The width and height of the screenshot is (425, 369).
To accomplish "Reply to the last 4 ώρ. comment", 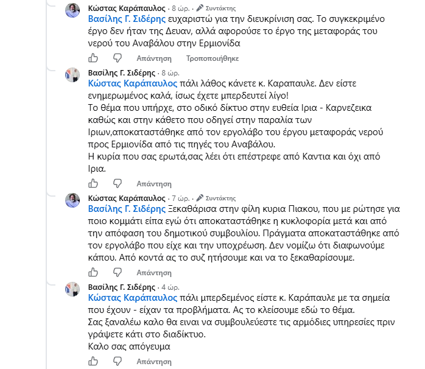I will click(x=154, y=362).
